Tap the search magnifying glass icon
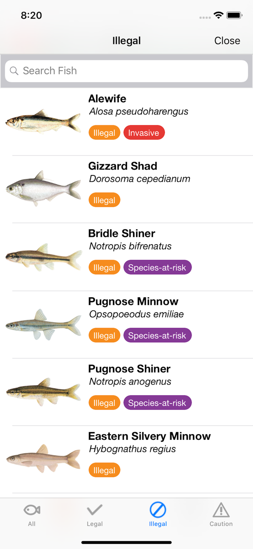 (x=14, y=71)
